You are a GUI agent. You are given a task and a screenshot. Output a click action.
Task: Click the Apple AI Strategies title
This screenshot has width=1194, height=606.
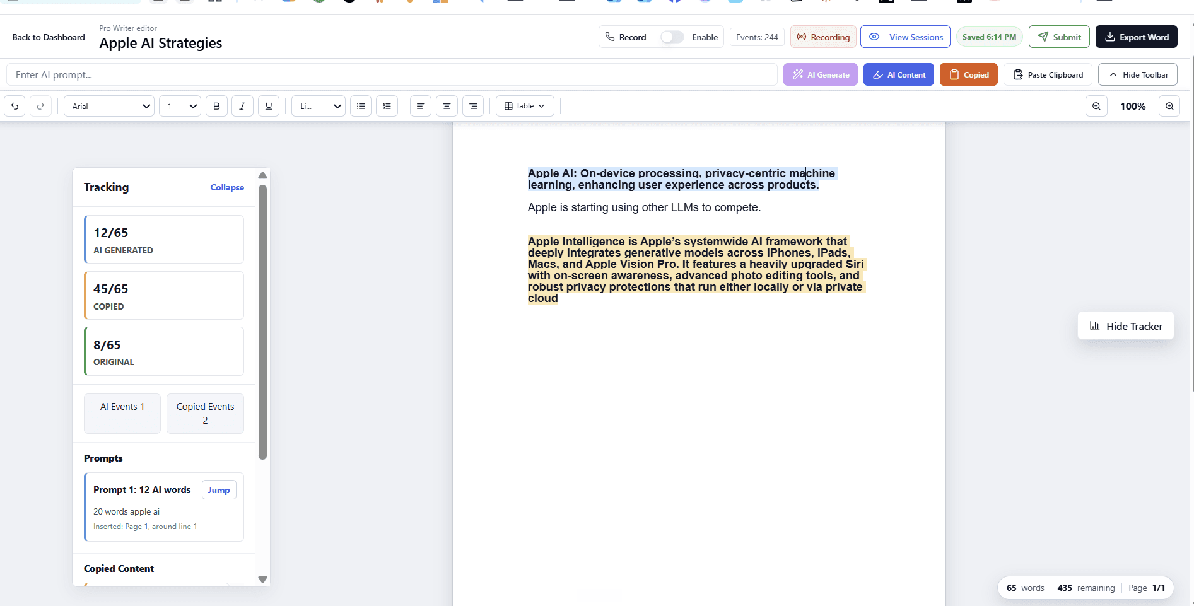[161, 43]
